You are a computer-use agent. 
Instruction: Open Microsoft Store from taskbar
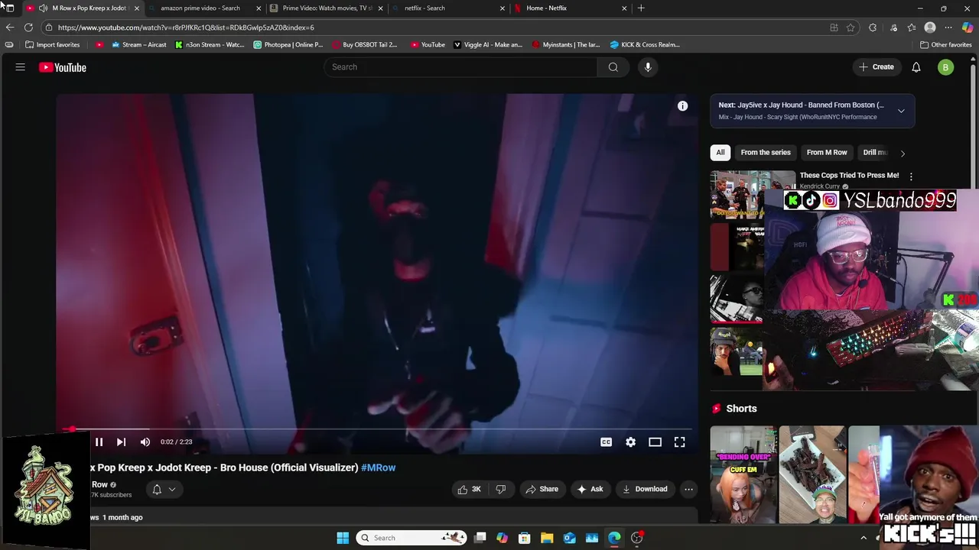524,538
